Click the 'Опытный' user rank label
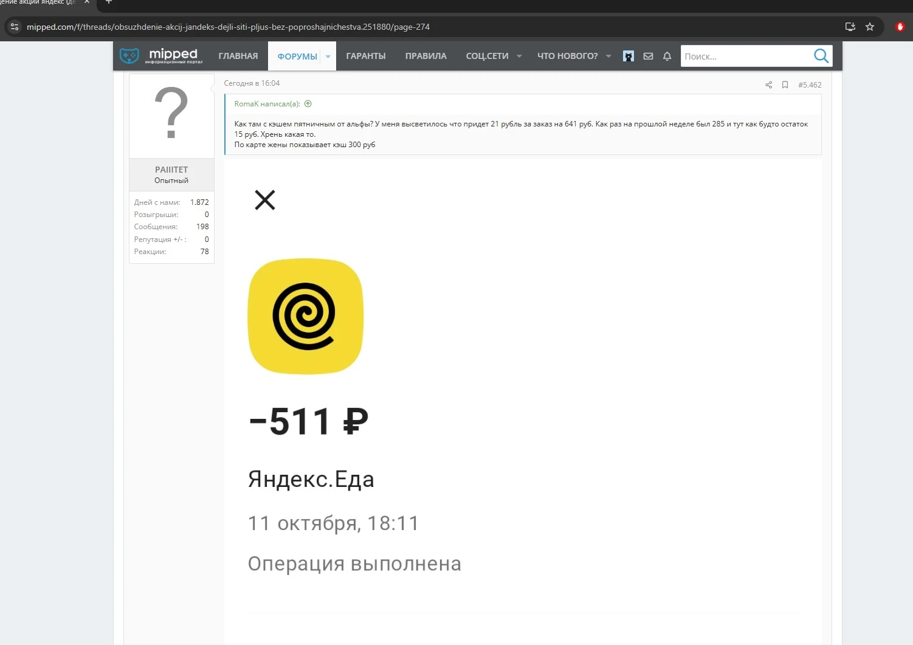This screenshot has height=645, width=913. [x=171, y=181]
